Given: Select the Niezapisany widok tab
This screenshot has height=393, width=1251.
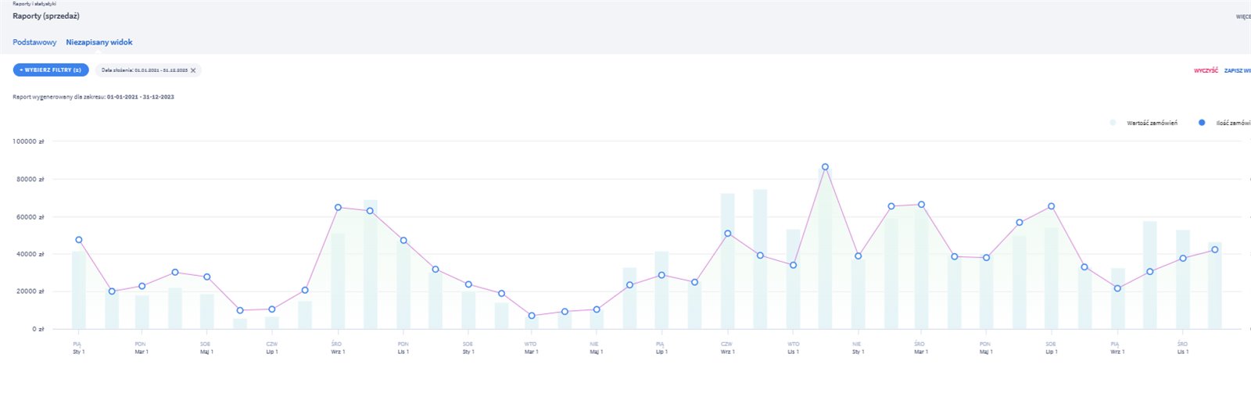Looking at the screenshot, I should (x=99, y=42).
